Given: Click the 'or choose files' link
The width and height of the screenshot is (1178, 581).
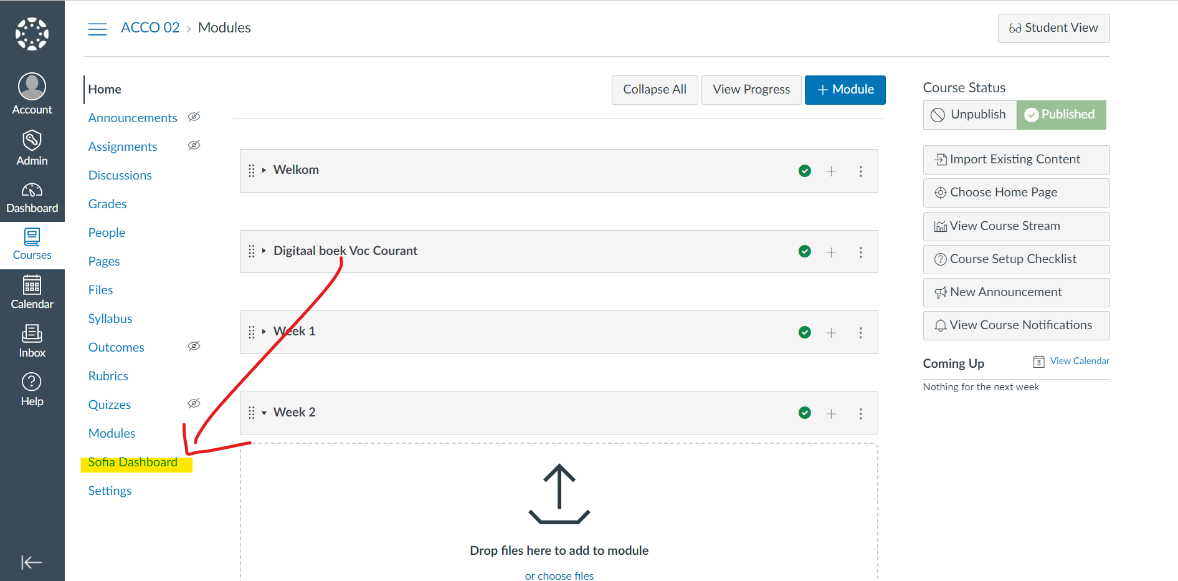Looking at the screenshot, I should [x=559, y=575].
